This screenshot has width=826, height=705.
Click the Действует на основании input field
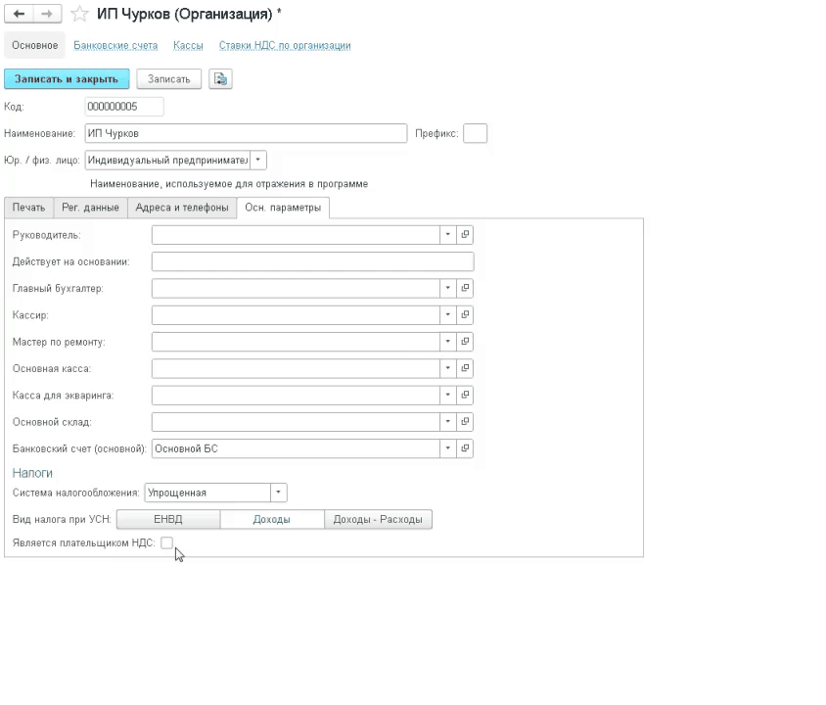312,261
